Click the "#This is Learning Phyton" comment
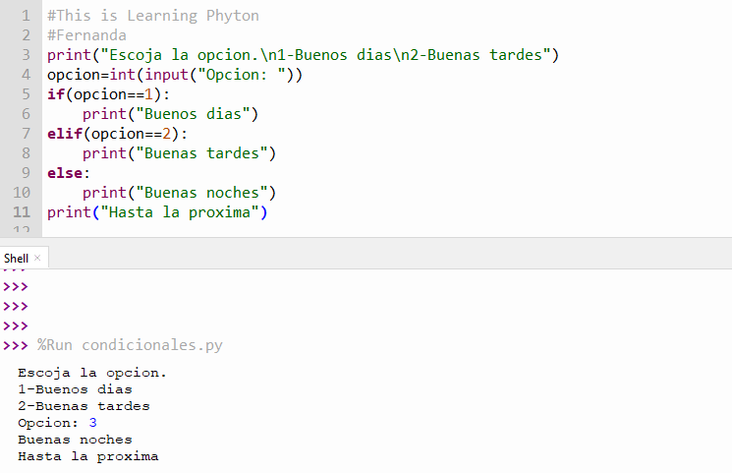This screenshot has width=732, height=473. [152, 16]
